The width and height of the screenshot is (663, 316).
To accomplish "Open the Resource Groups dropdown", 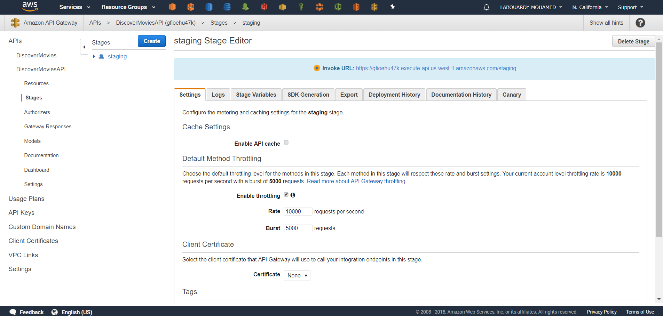I will [x=128, y=7].
